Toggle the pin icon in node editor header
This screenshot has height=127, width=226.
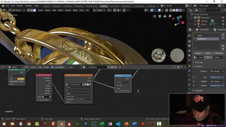pos(120,67)
